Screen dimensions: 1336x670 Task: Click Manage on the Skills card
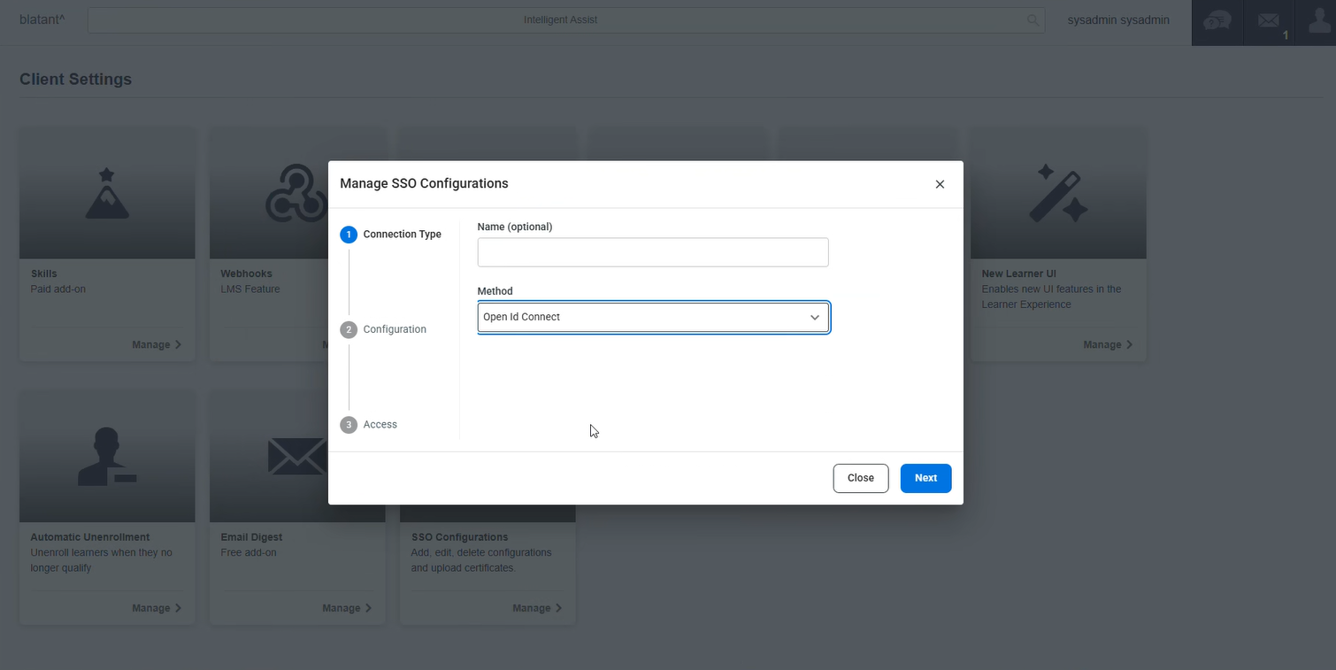click(157, 345)
